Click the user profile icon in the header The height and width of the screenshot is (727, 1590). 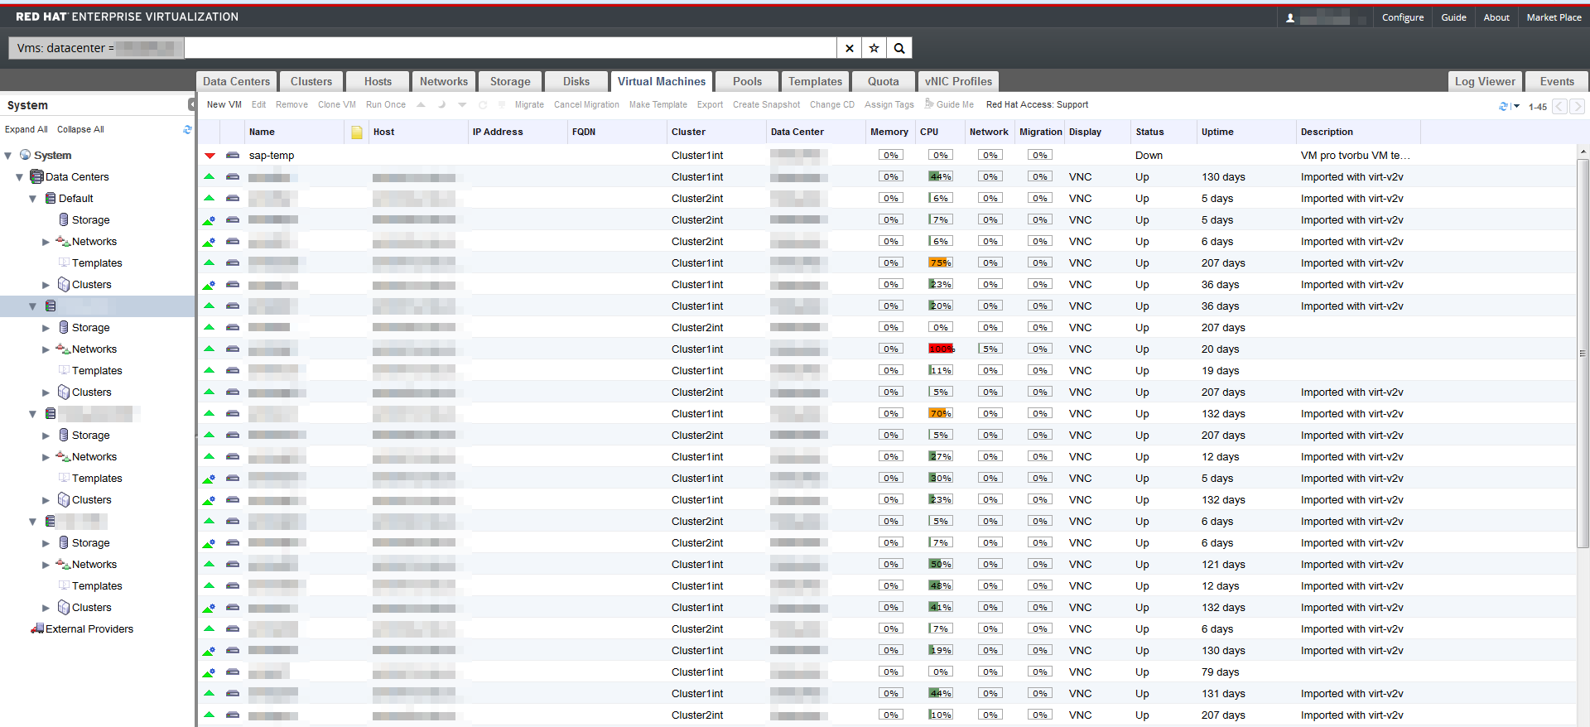tap(1290, 17)
